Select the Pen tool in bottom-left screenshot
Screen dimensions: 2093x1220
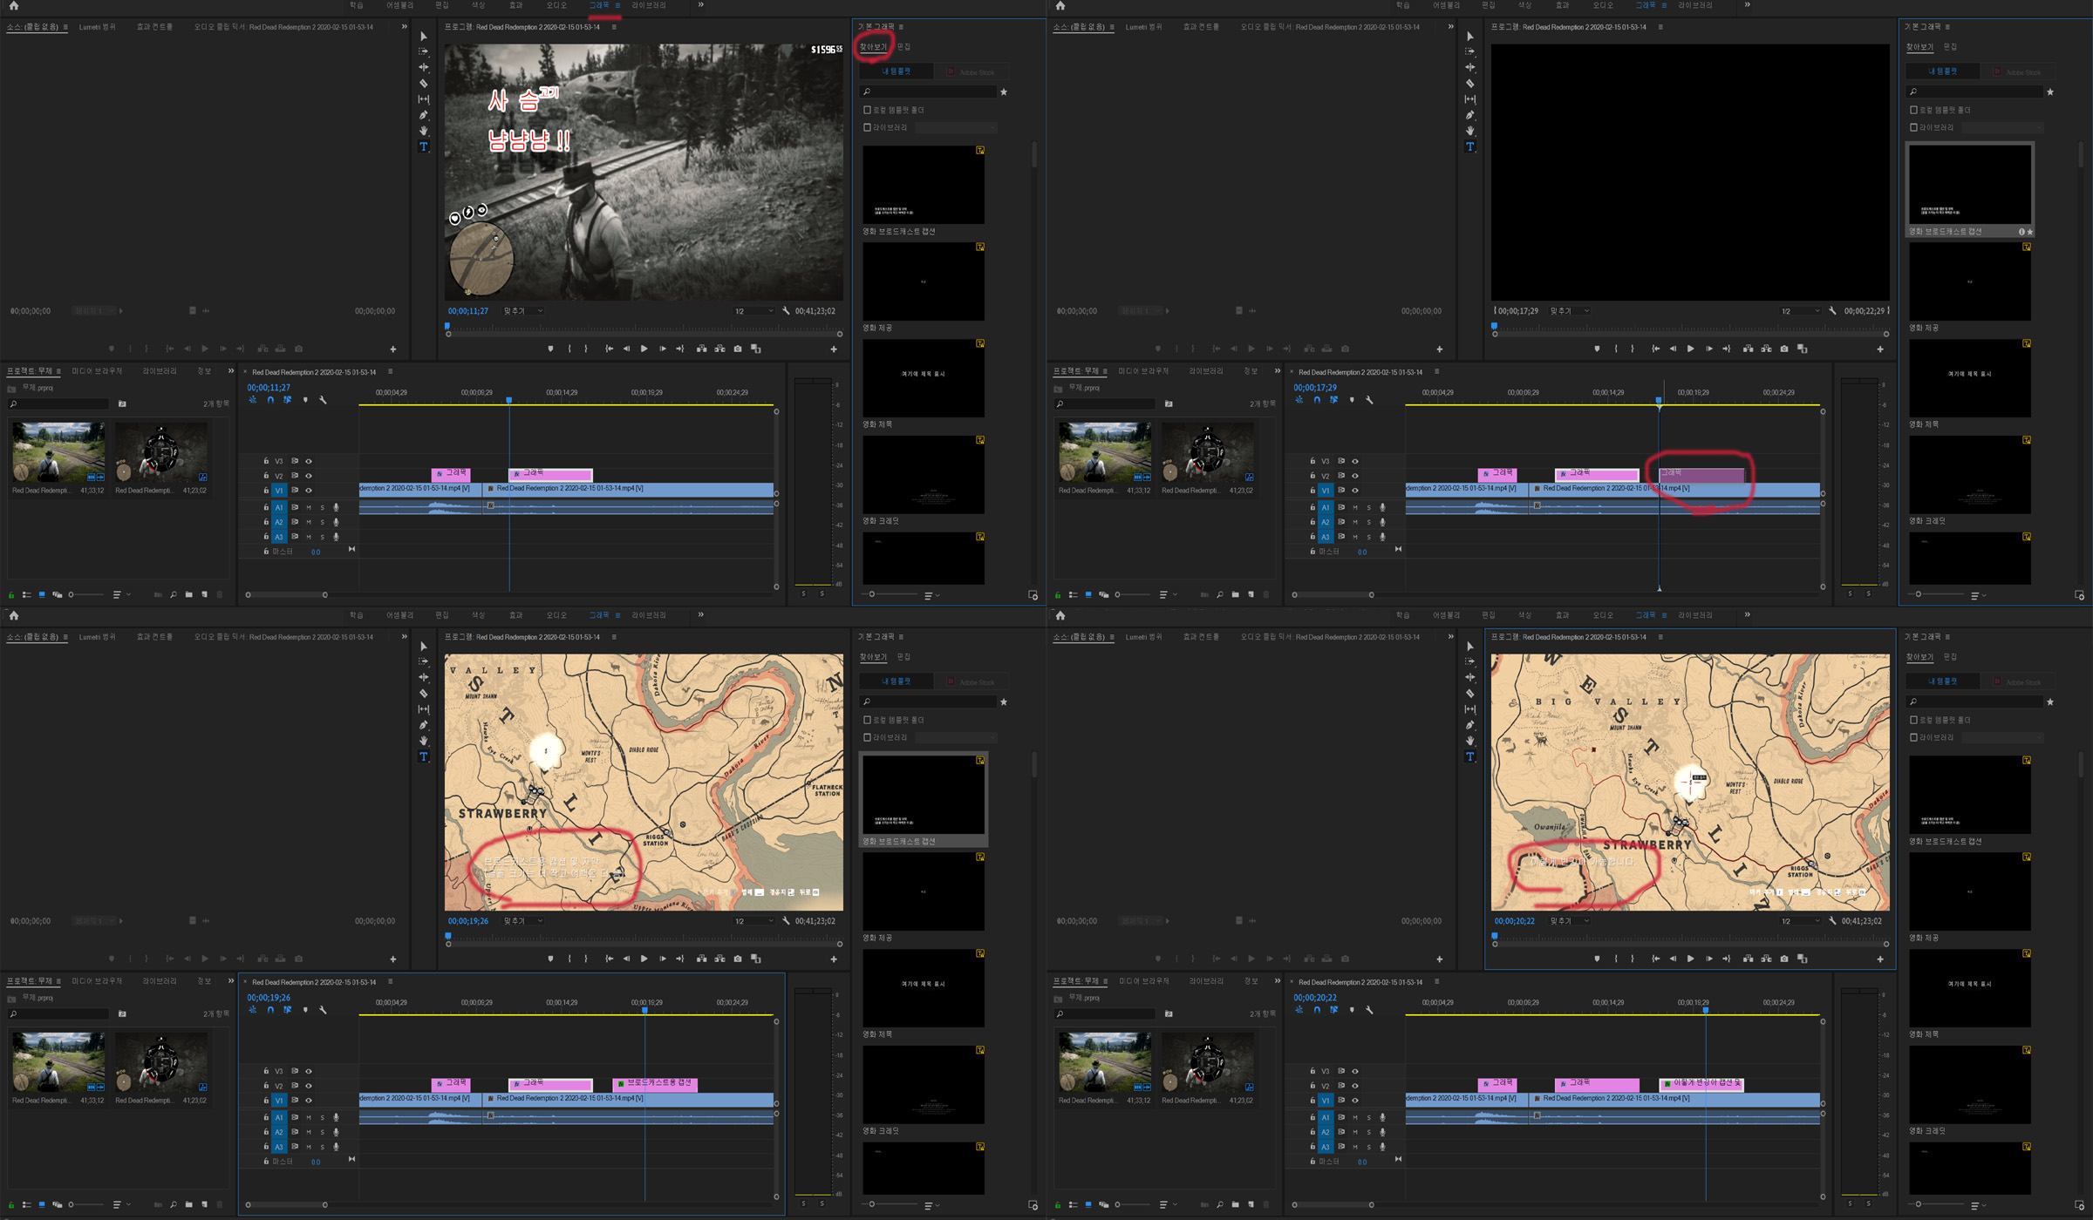(x=424, y=725)
